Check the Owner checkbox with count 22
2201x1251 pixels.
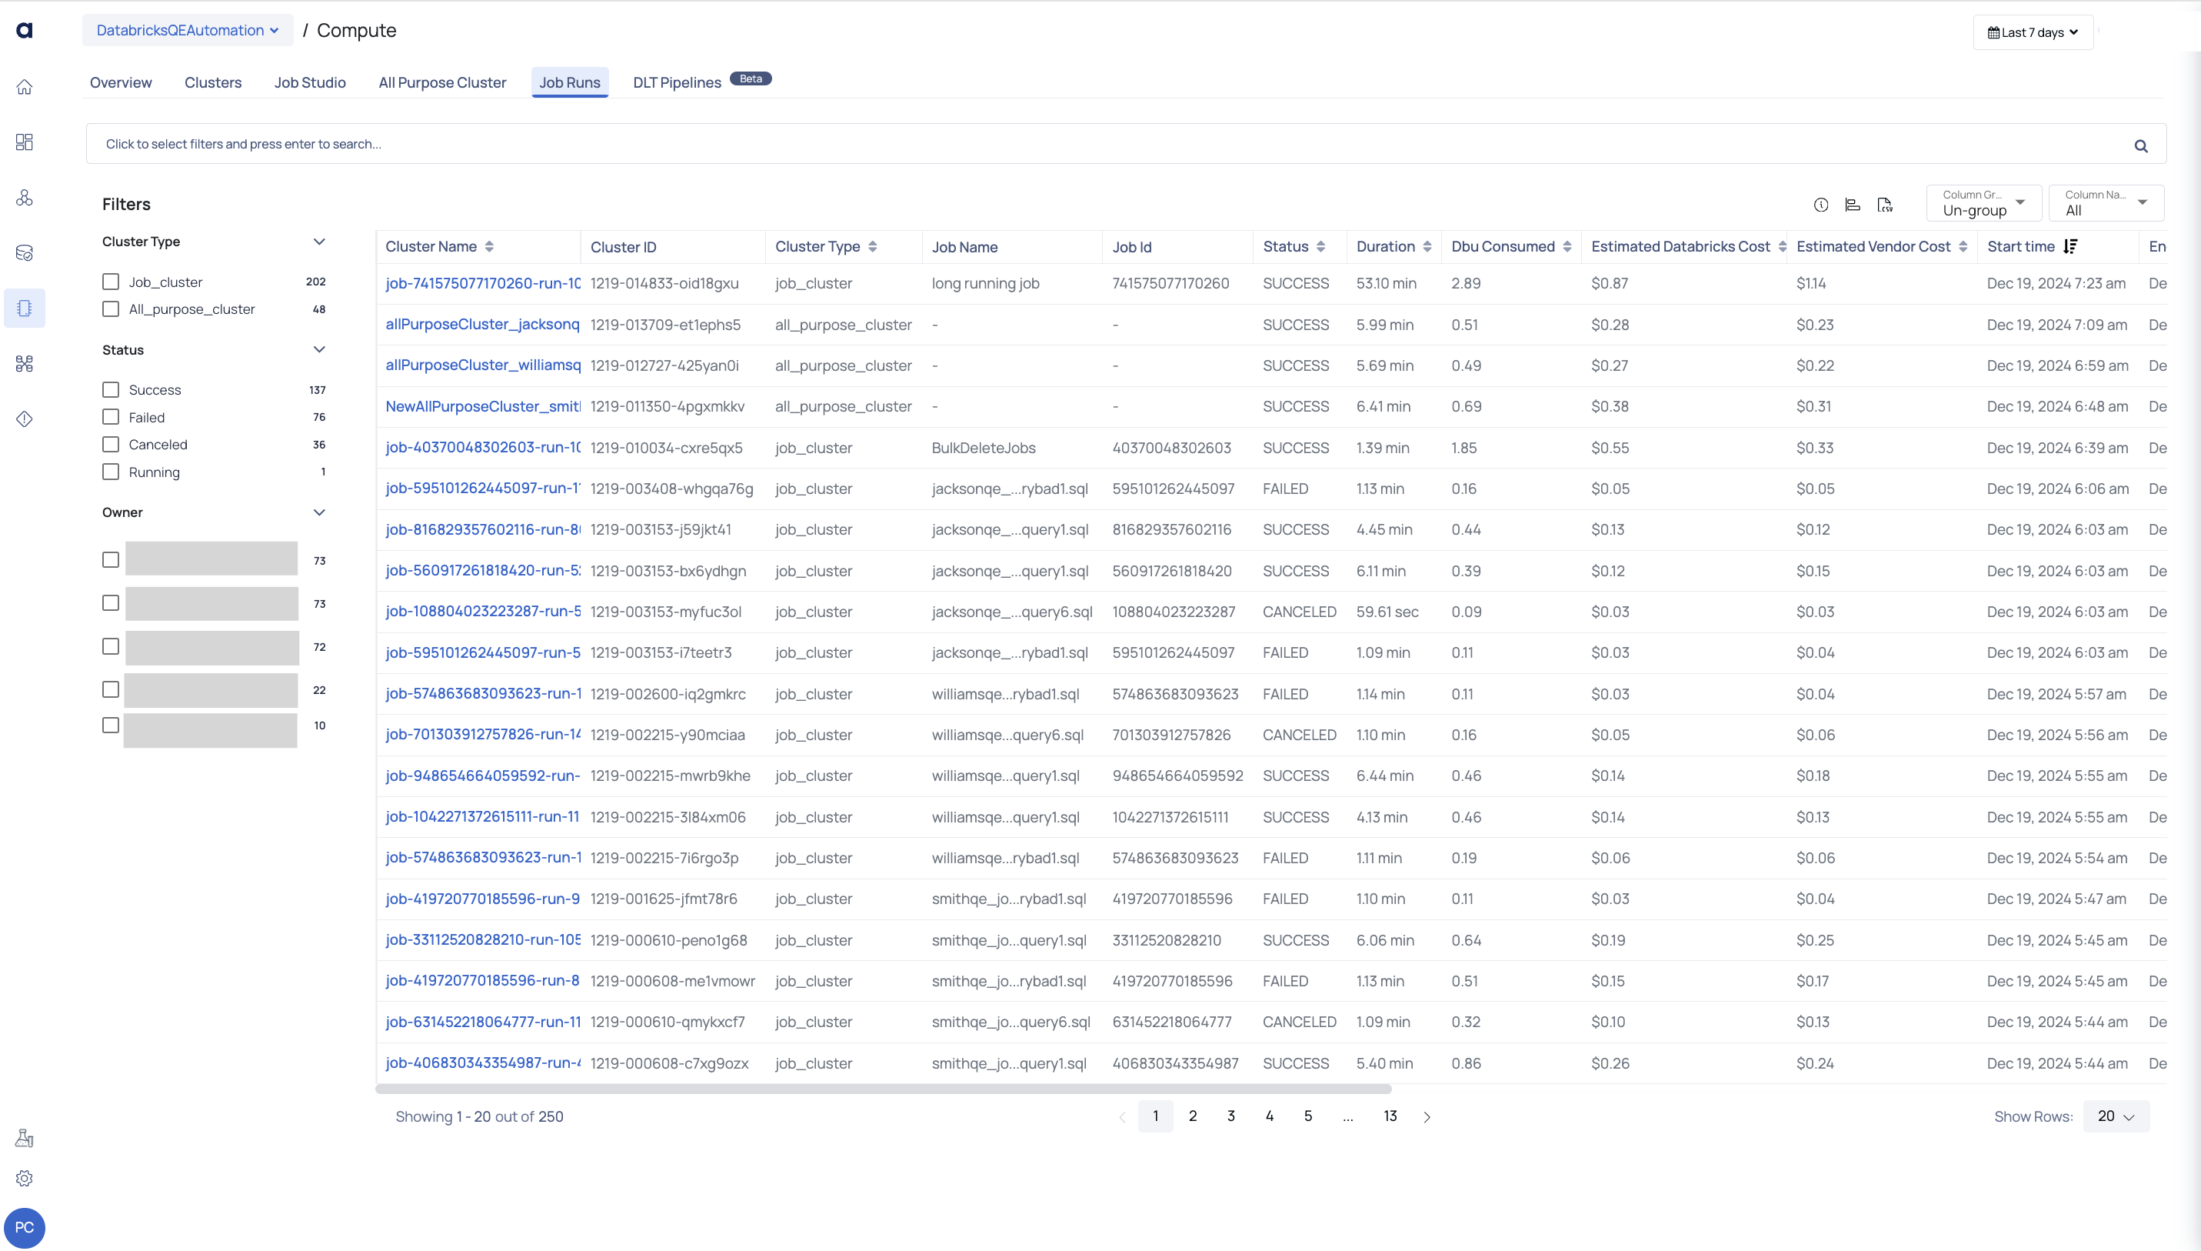click(111, 690)
